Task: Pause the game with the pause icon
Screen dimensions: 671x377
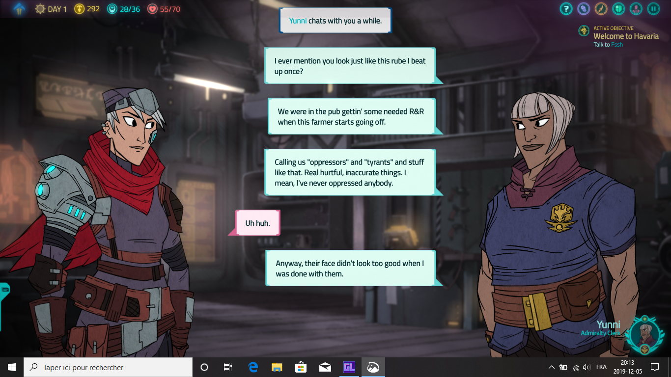Action: coord(653,8)
